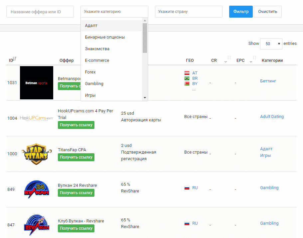The height and width of the screenshot is (238, 303).
Task: Click offer ID 1000
Action: (12, 154)
